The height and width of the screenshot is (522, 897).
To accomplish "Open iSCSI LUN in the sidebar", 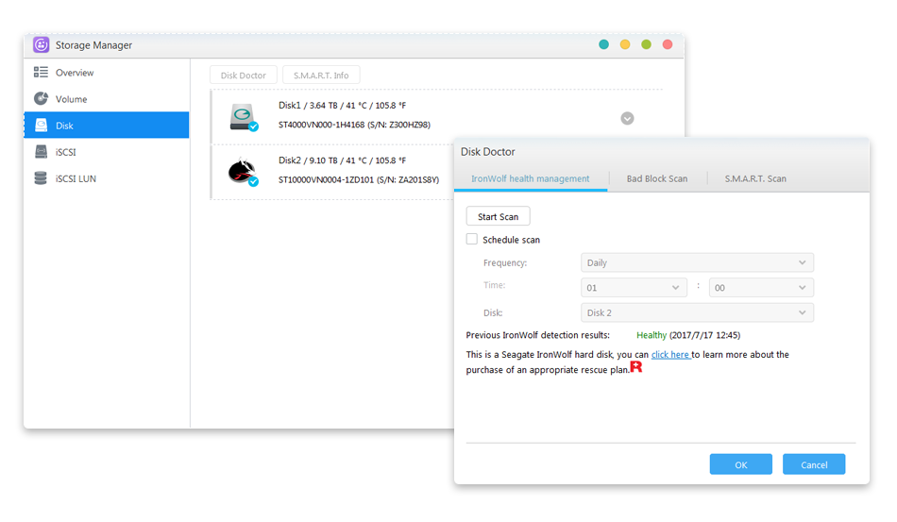I will pos(107,178).
